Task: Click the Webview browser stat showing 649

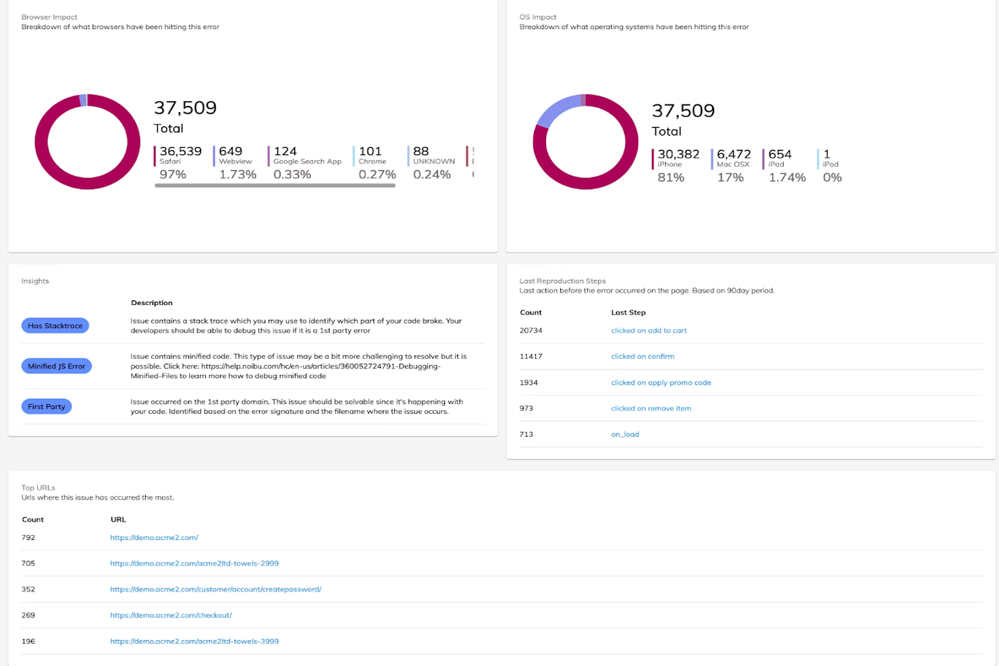Action: [x=234, y=155]
